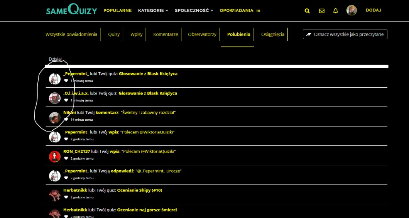Expand the Kategorie dropdown menu
409x218 pixels.
coord(153,10)
